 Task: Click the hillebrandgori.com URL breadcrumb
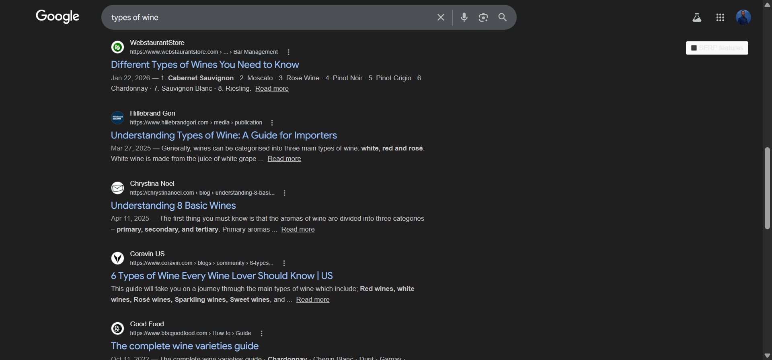click(x=196, y=122)
